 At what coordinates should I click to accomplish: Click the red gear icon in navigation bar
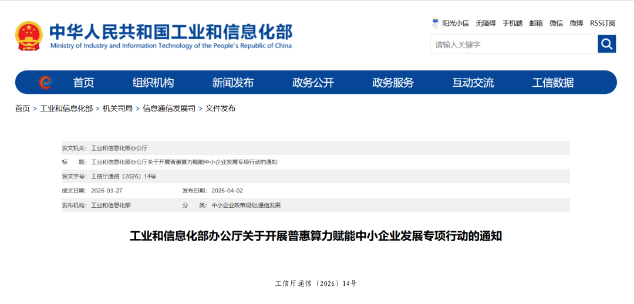tap(45, 83)
